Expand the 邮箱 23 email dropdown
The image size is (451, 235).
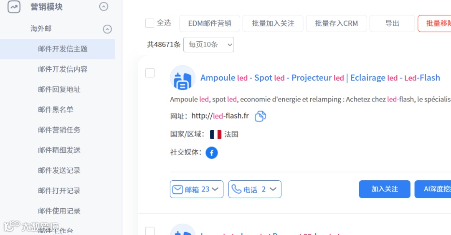point(196,189)
